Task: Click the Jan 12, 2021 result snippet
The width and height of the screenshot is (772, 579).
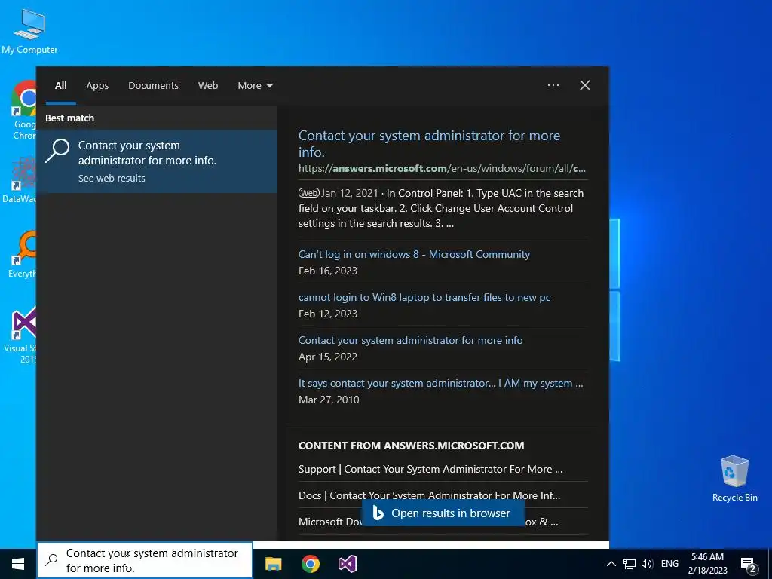Action: click(441, 208)
